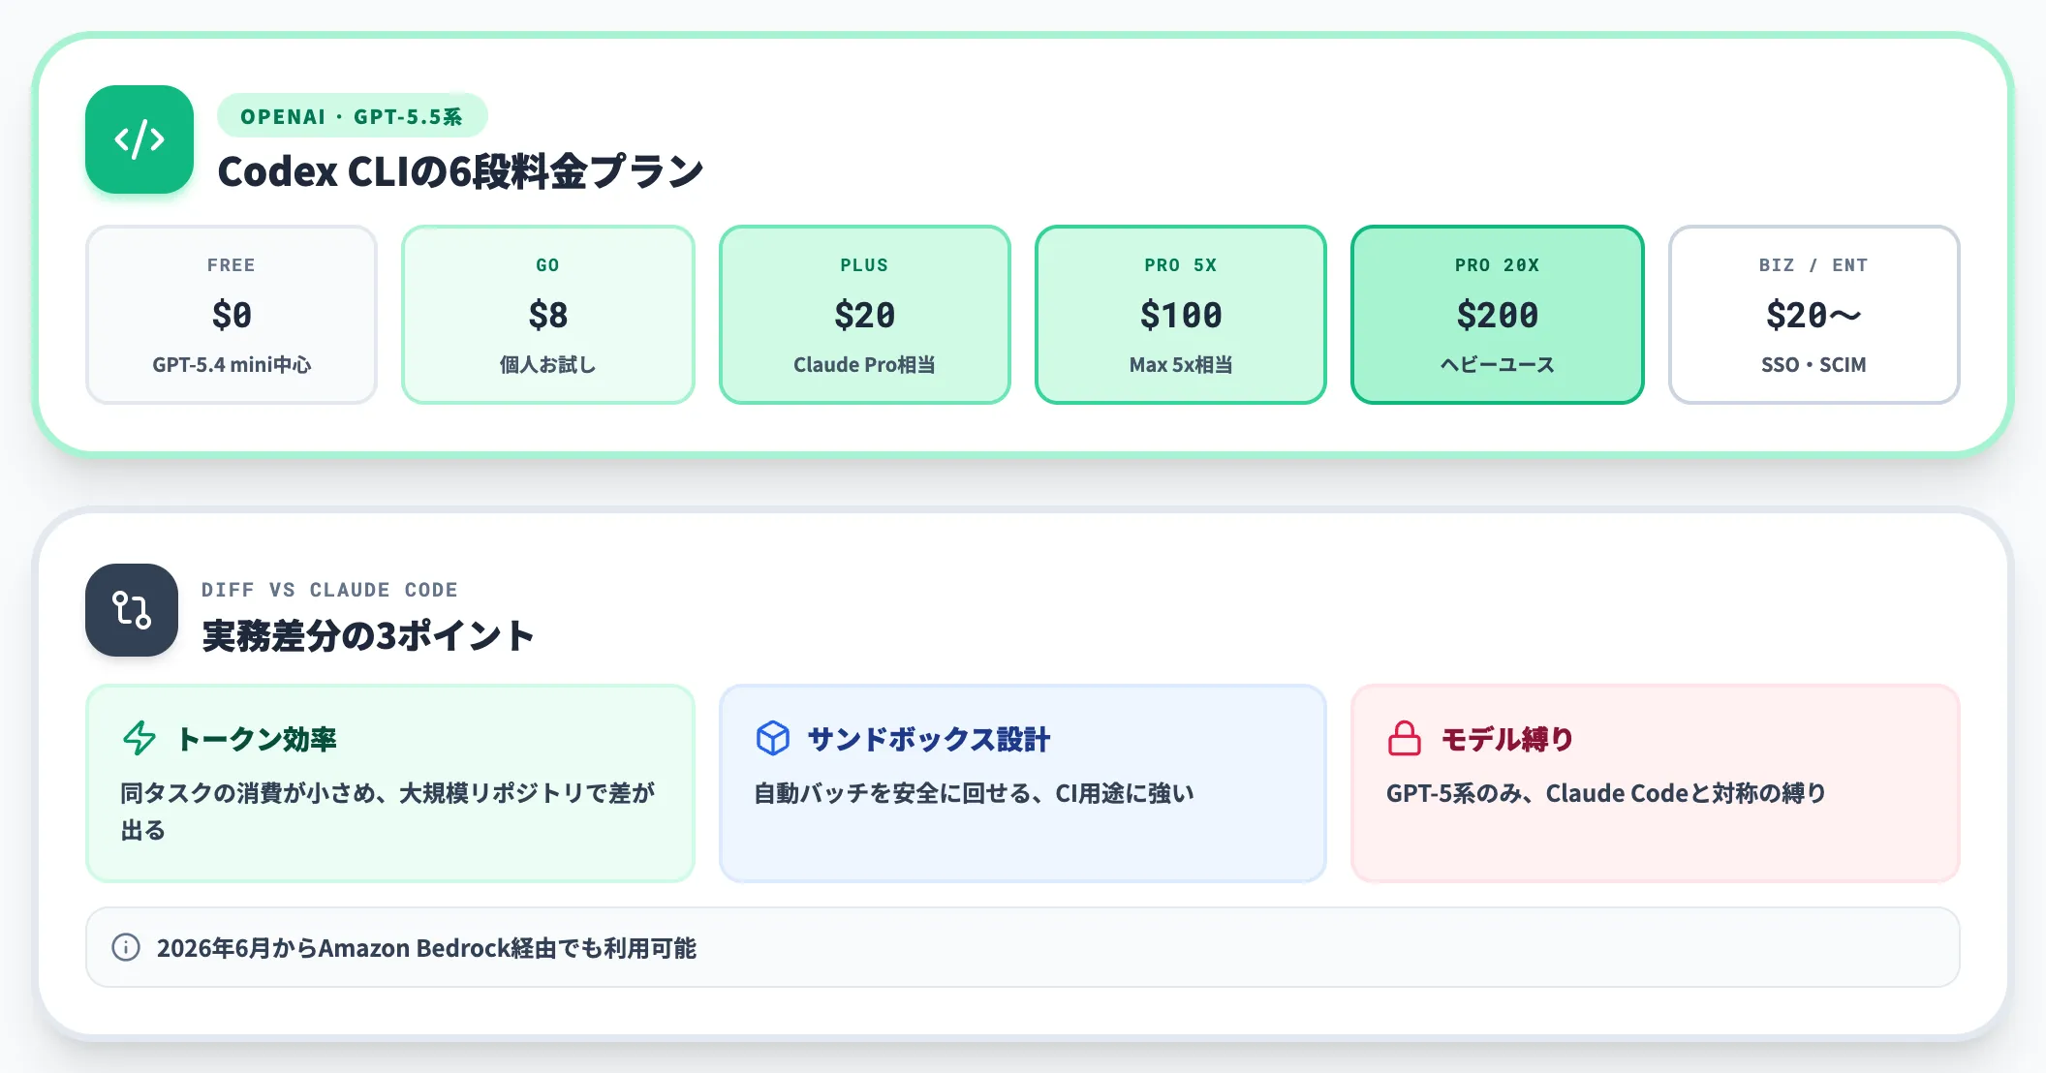Click the green code brackets icon
2046x1073 pixels.
point(139,139)
